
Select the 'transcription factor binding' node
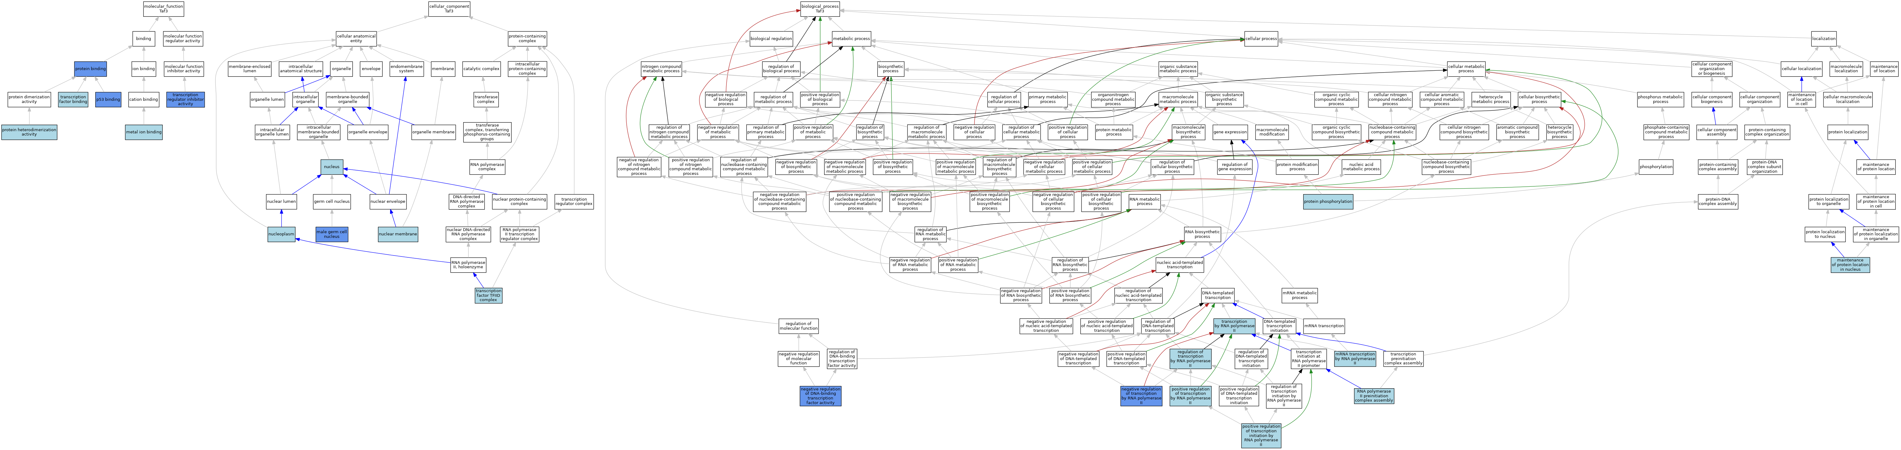coord(73,99)
